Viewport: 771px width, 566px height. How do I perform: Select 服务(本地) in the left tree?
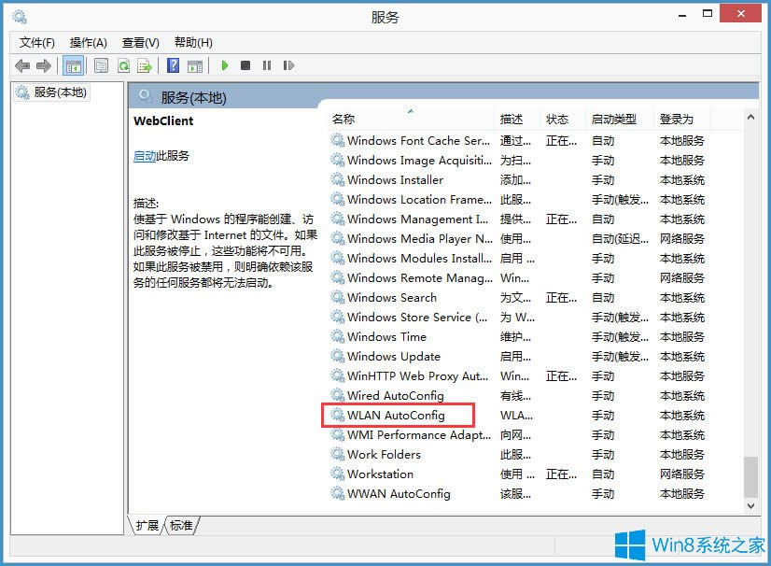pos(49,92)
